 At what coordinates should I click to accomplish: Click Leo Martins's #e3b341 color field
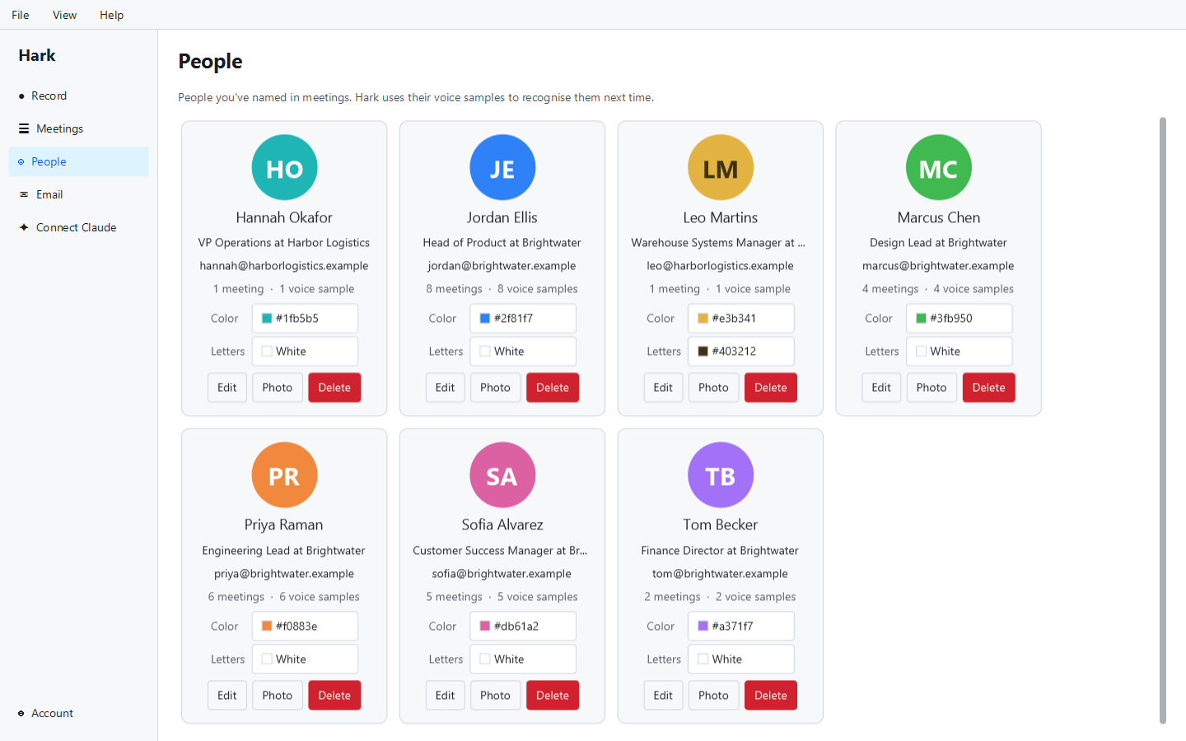point(741,319)
